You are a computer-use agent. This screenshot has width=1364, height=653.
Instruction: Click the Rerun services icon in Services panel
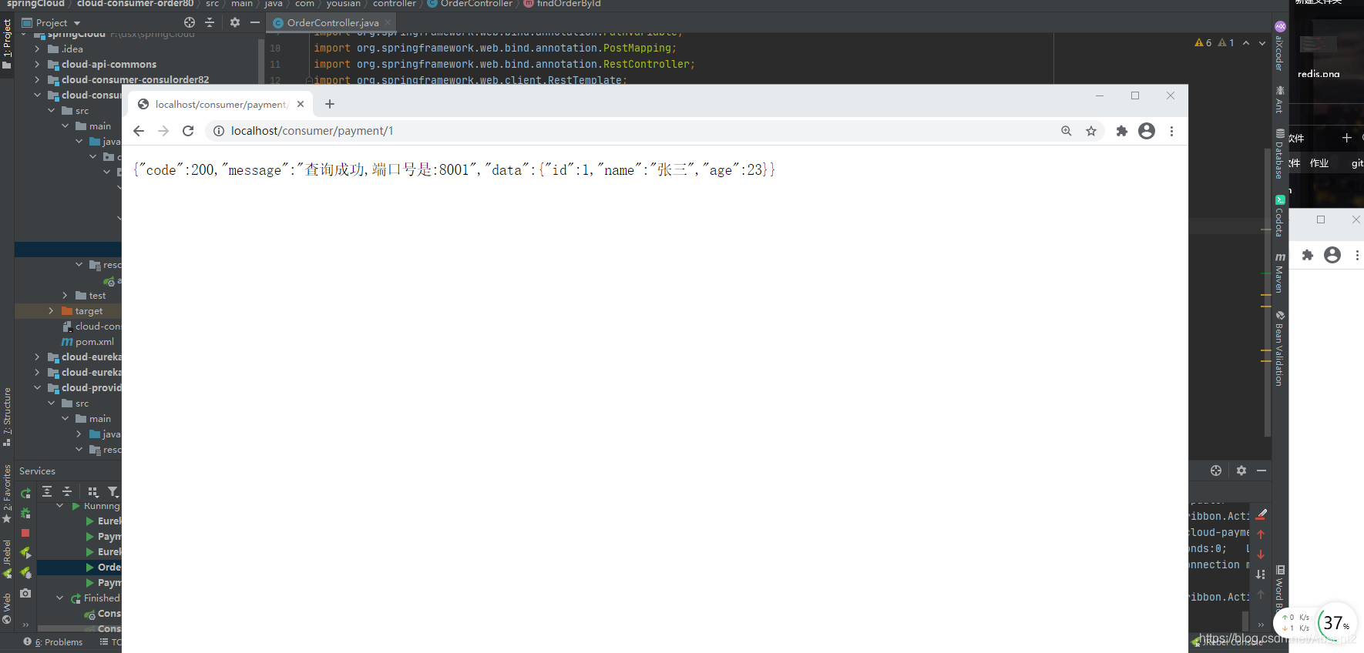(25, 493)
